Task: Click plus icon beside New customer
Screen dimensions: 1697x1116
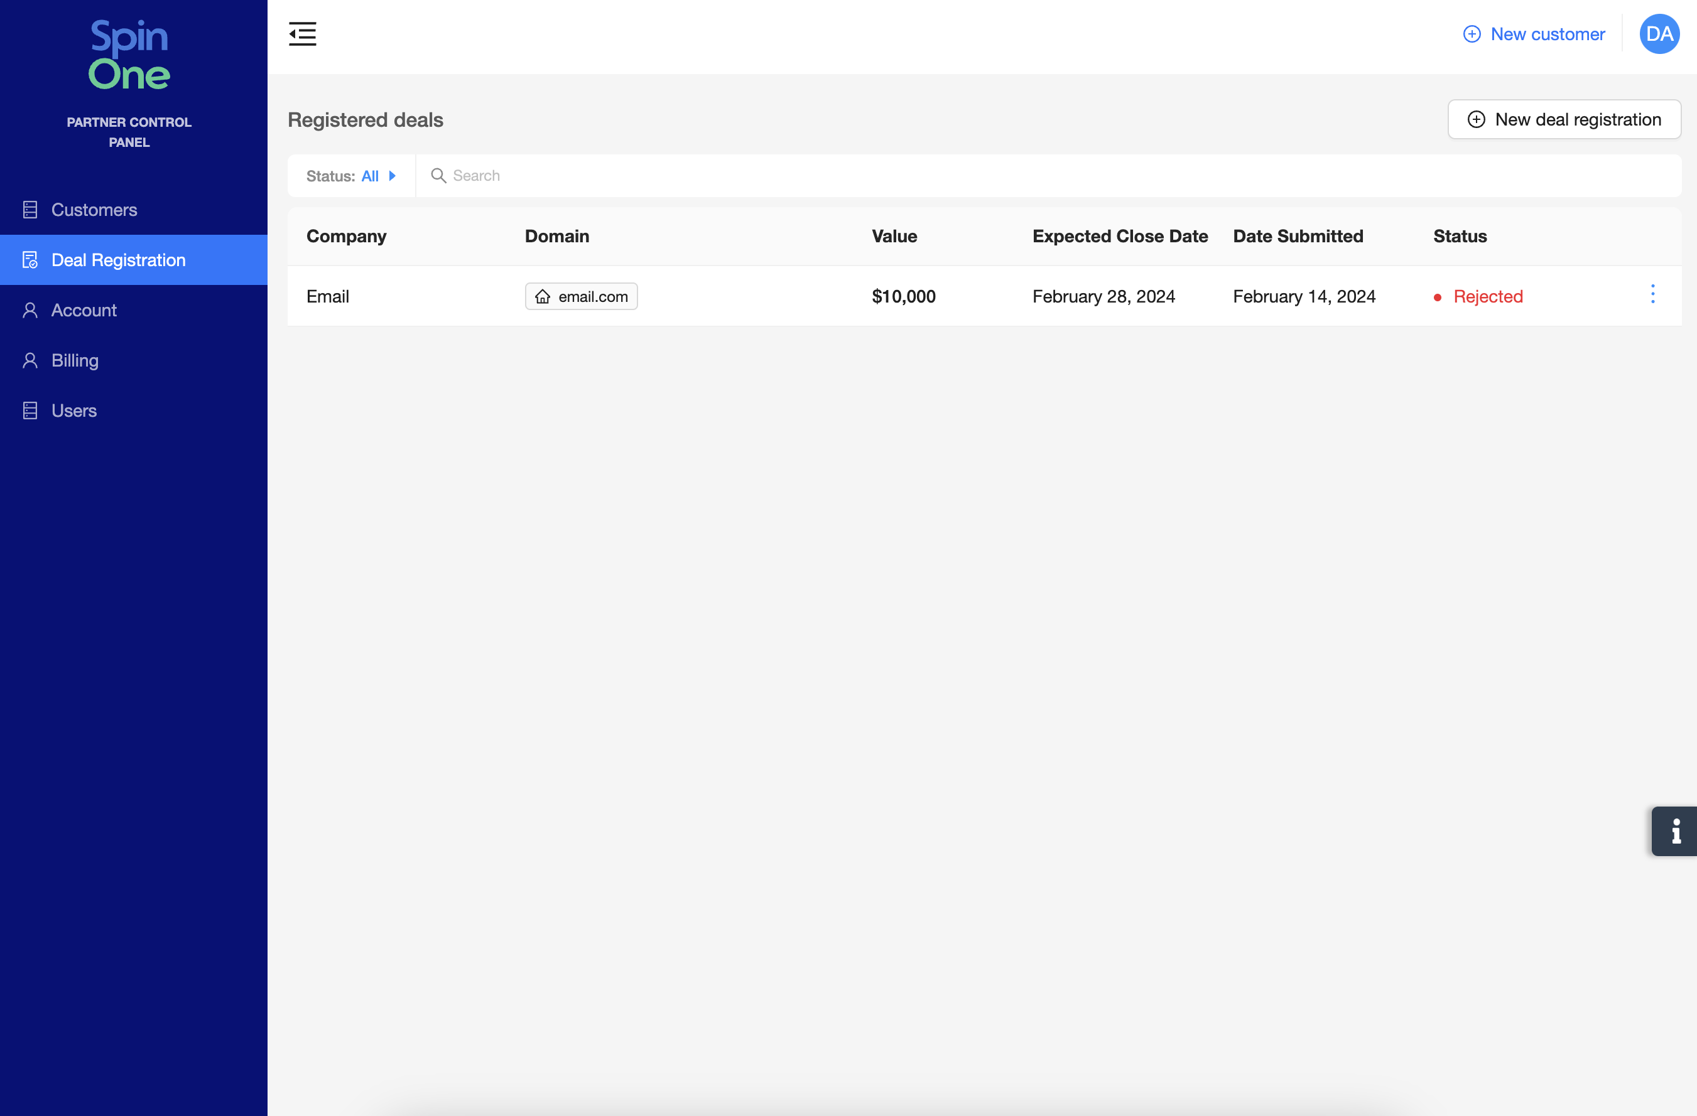Action: (1471, 34)
